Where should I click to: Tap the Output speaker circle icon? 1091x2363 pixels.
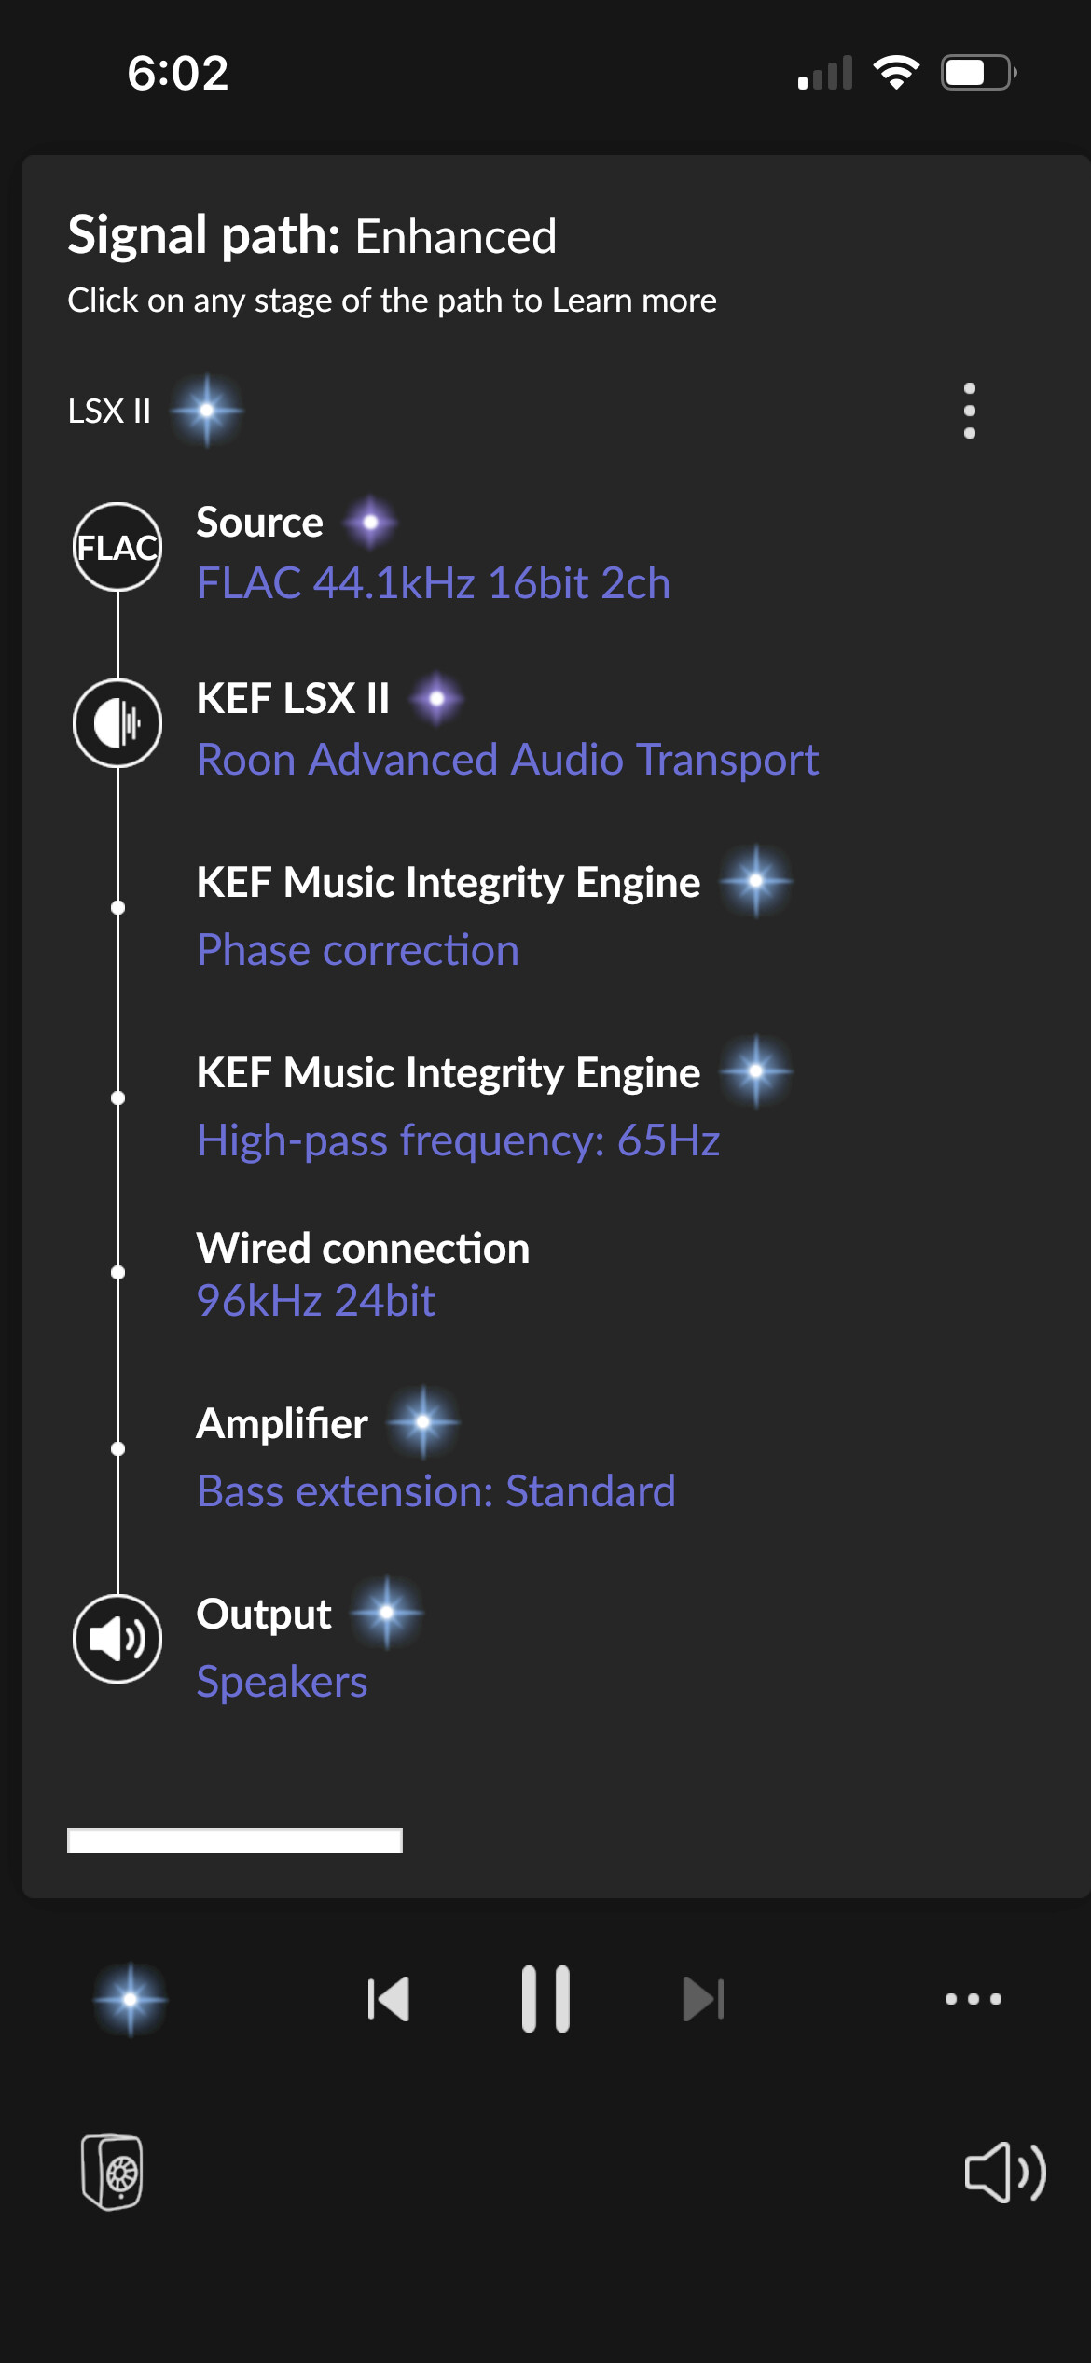coord(117,1639)
